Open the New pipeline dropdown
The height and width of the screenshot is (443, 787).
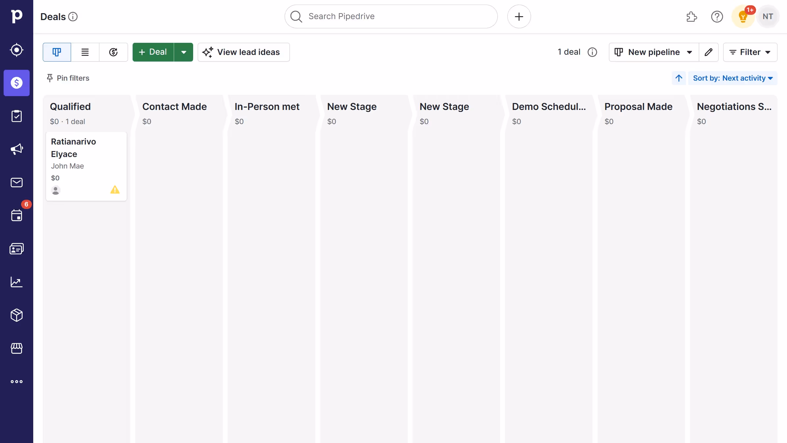click(653, 52)
